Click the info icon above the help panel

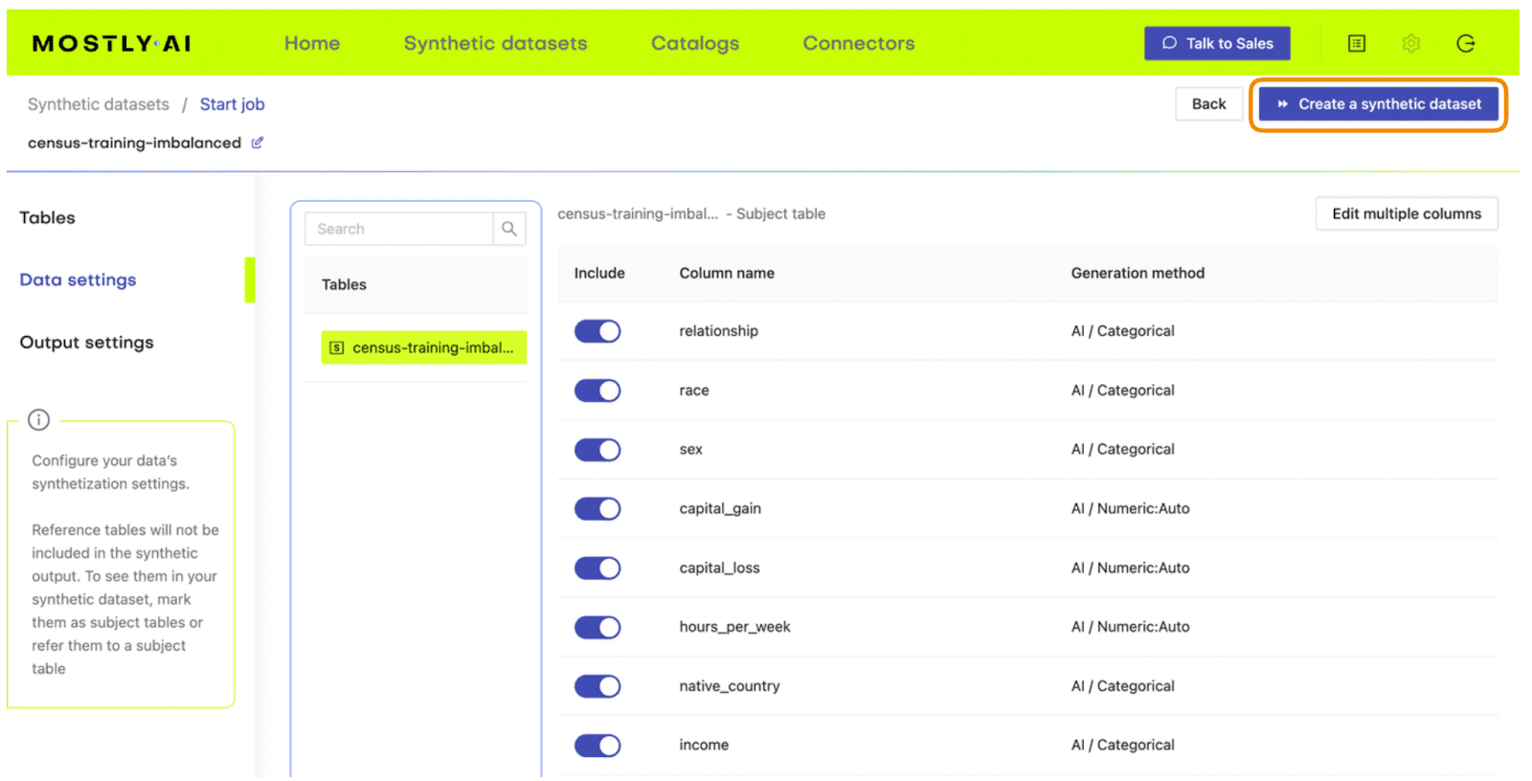(x=38, y=419)
